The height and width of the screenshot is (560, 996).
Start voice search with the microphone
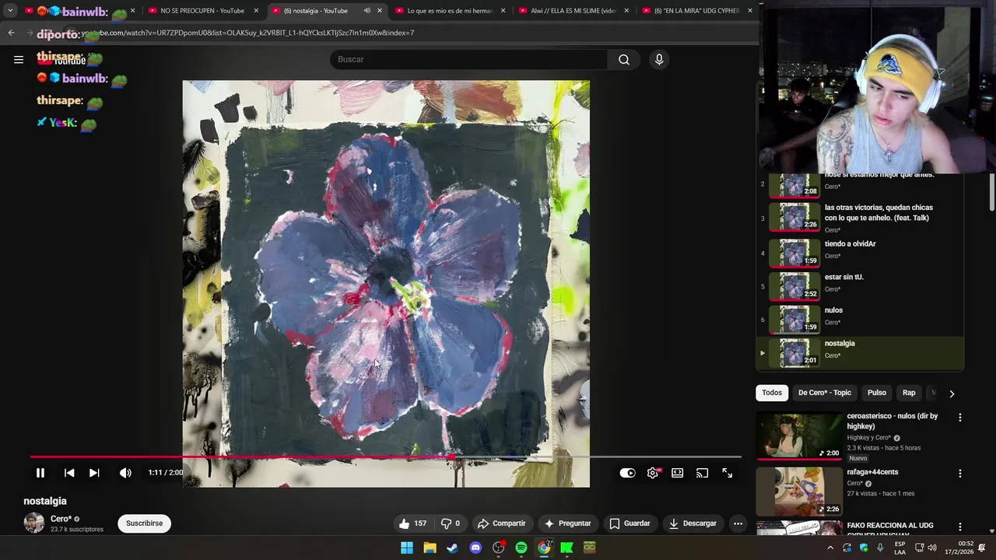[x=659, y=59]
